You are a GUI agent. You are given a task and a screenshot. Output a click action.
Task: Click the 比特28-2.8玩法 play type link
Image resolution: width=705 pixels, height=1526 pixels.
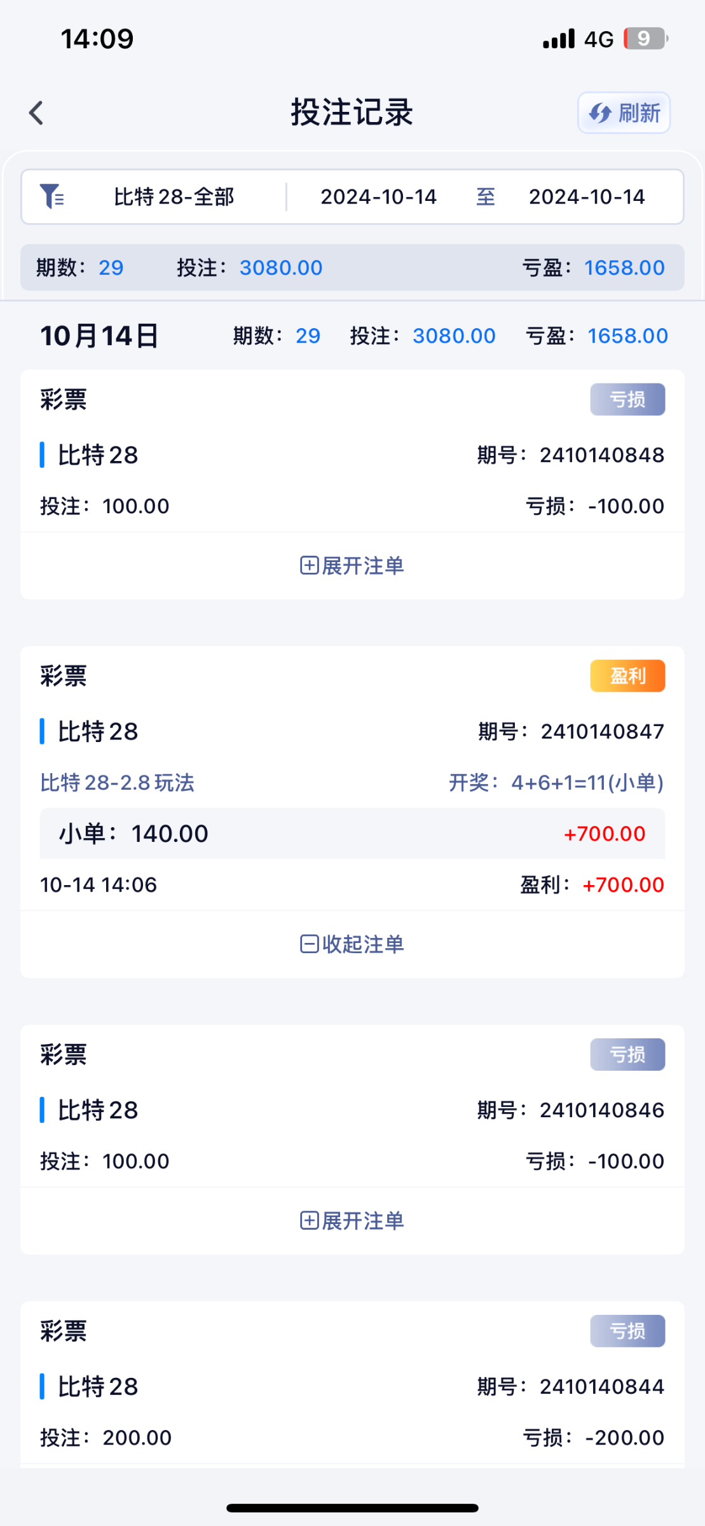coord(118,783)
